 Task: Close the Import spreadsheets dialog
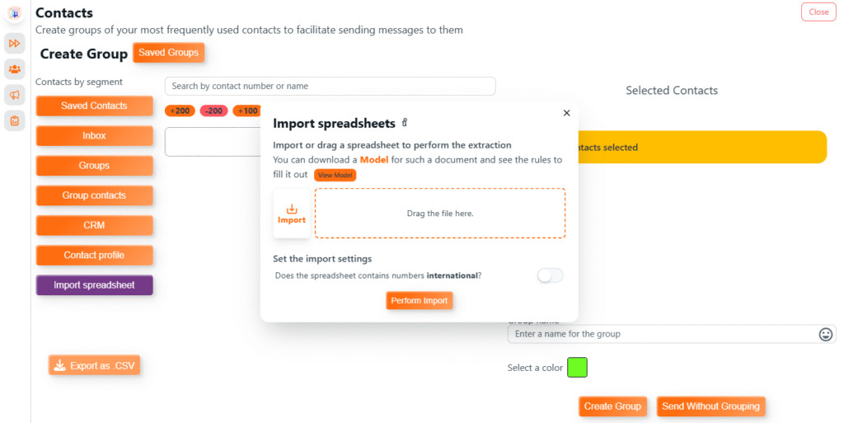566,113
